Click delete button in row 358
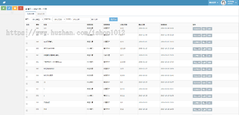This screenshot has height=115, width=239. (x=210, y=83)
